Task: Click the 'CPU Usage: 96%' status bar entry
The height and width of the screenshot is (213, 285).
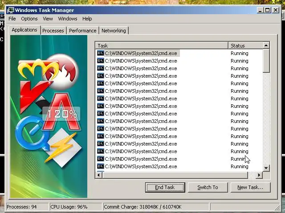Action: (x=75, y=207)
